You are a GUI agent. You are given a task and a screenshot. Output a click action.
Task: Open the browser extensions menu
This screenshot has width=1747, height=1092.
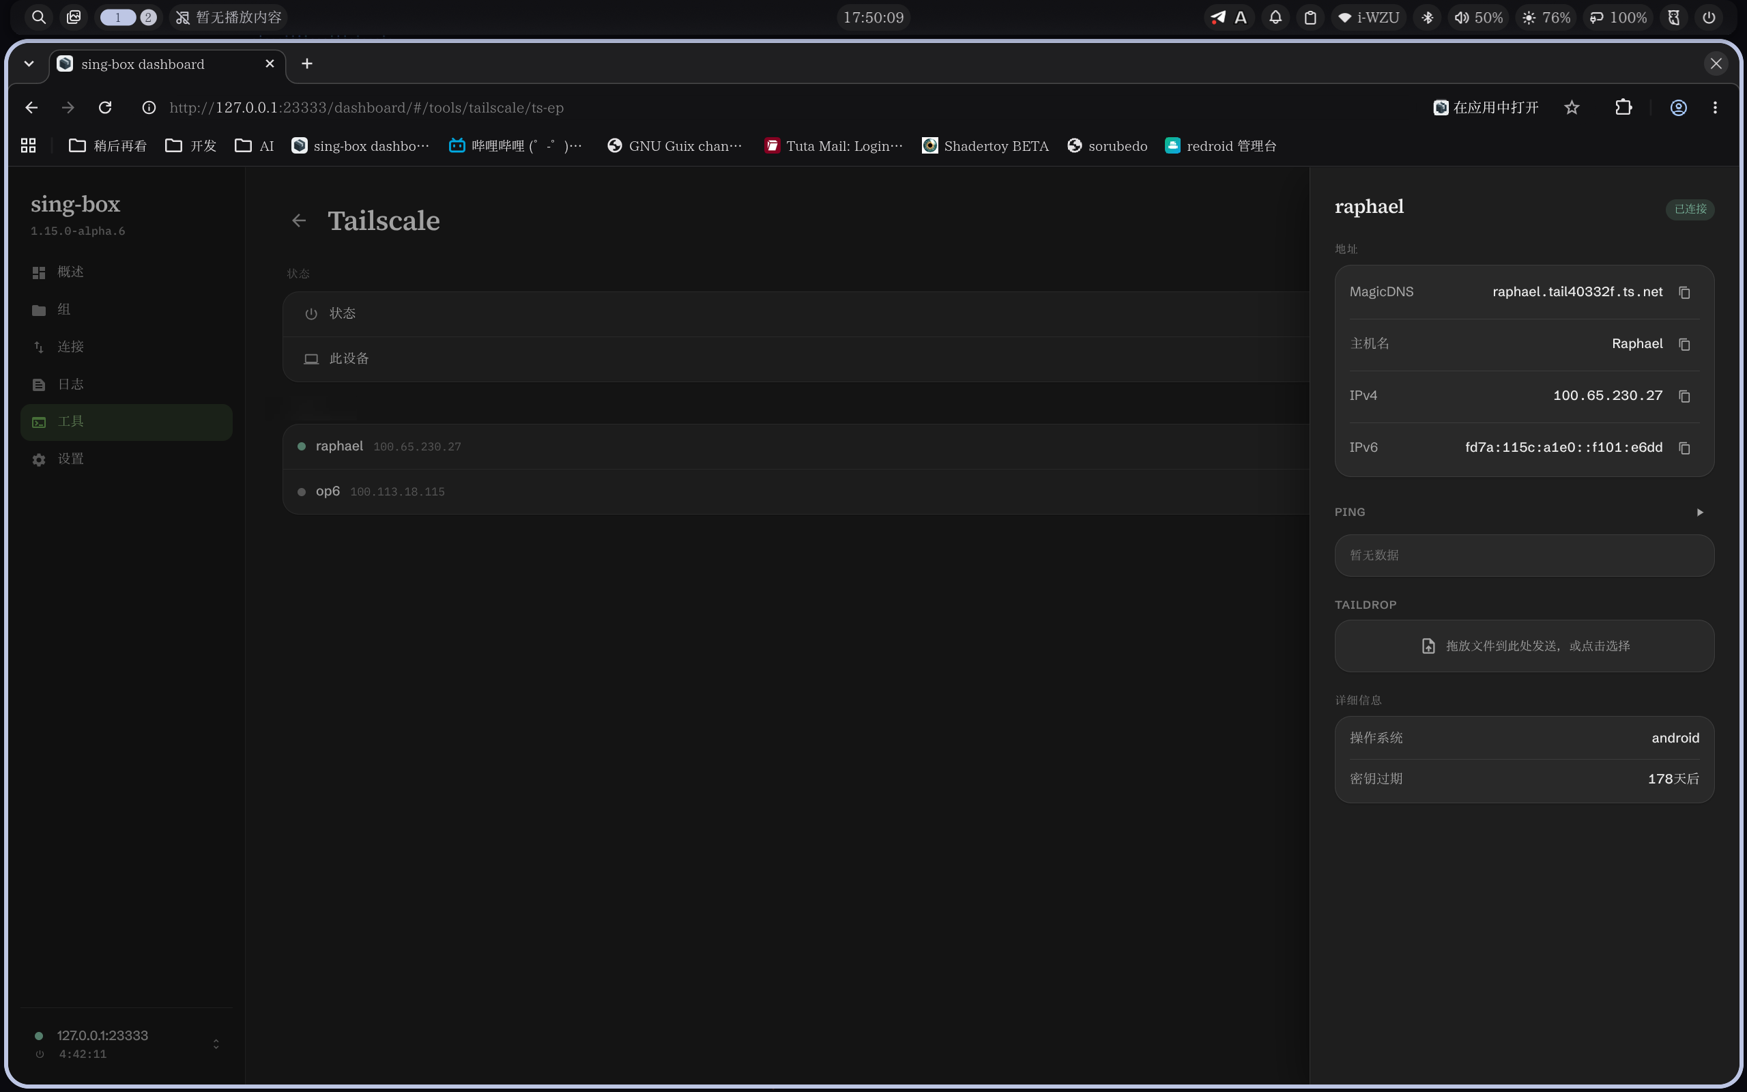1623,108
